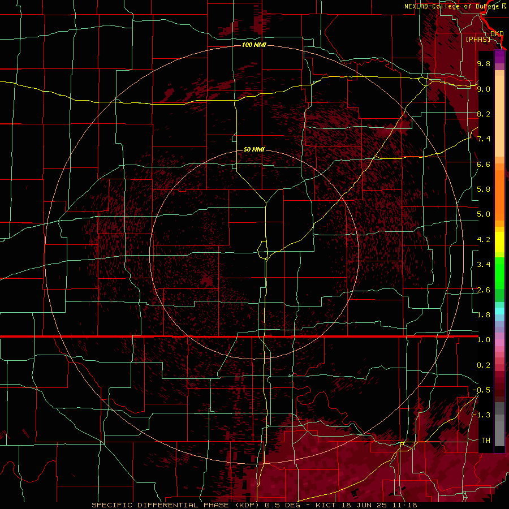Image resolution: width=509 pixels, height=509 pixels.
Task: Pick the pink segment of the color bar
Action: click(x=499, y=343)
